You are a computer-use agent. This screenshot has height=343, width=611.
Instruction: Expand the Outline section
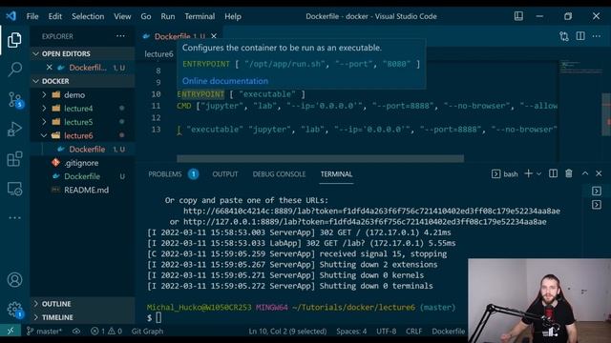click(83, 304)
